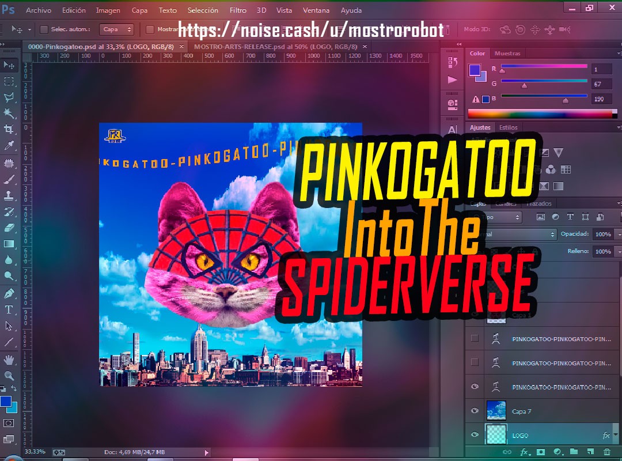
Task: Swap foreground and background colors
Action: pyautogui.click(x=14, y=388)
